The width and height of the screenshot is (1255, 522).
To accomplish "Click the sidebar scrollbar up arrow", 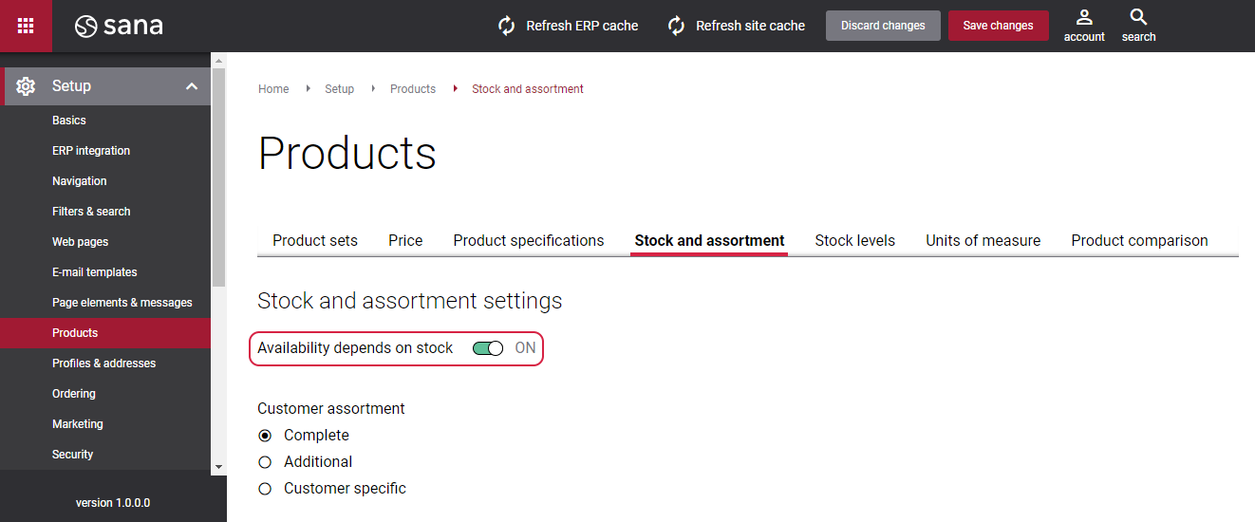I will click(219, 60).
